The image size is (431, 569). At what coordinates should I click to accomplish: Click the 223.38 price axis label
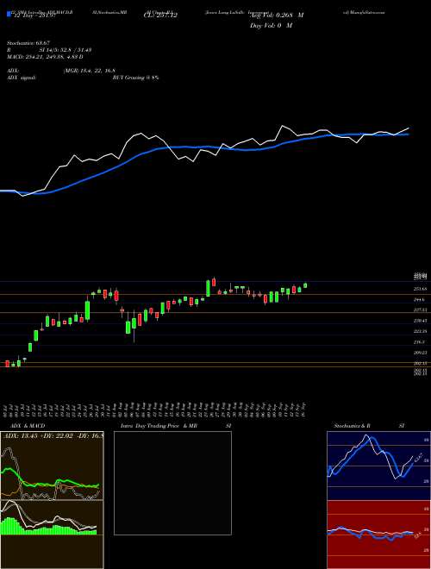[x=421, y=331]
